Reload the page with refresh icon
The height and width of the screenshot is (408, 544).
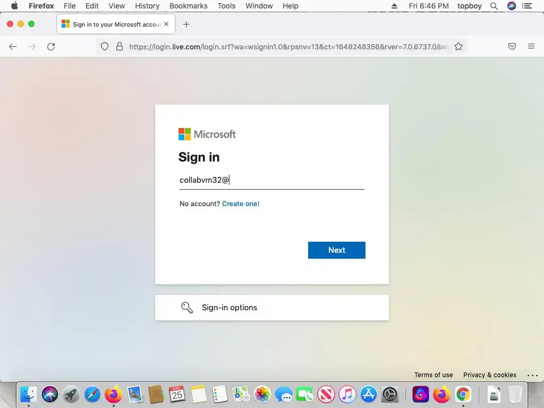[51, 47]
